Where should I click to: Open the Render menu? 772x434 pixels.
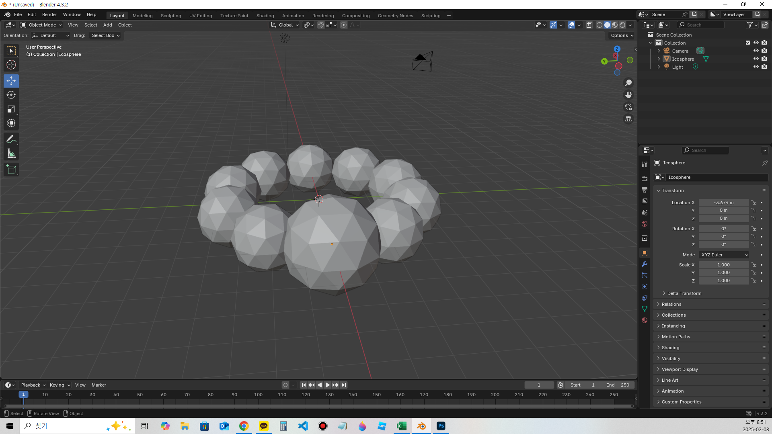pyautogui.click(x=49, y=14)
